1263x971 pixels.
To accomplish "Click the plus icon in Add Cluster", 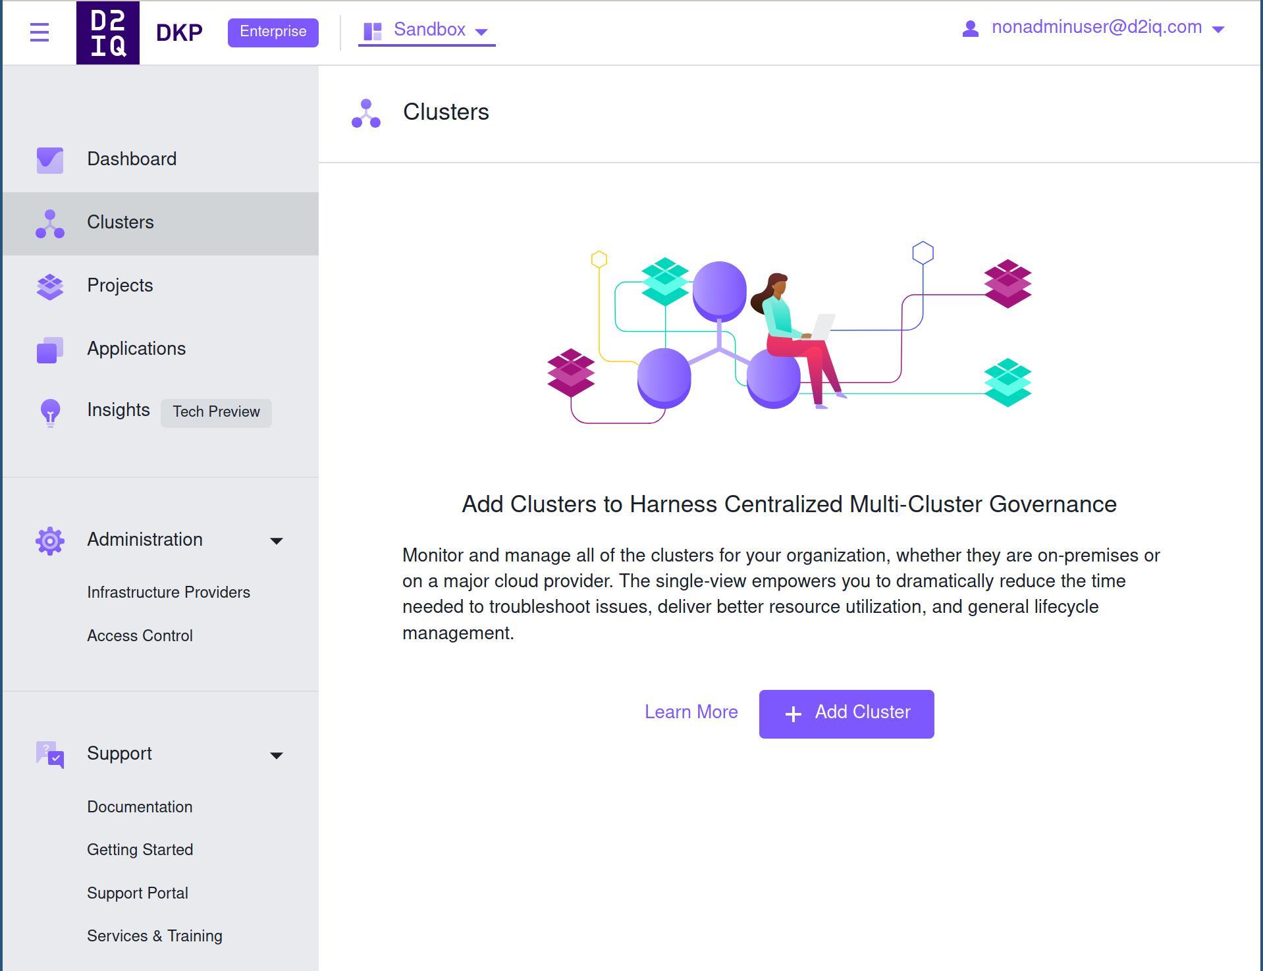I will (x=793, y=714).
